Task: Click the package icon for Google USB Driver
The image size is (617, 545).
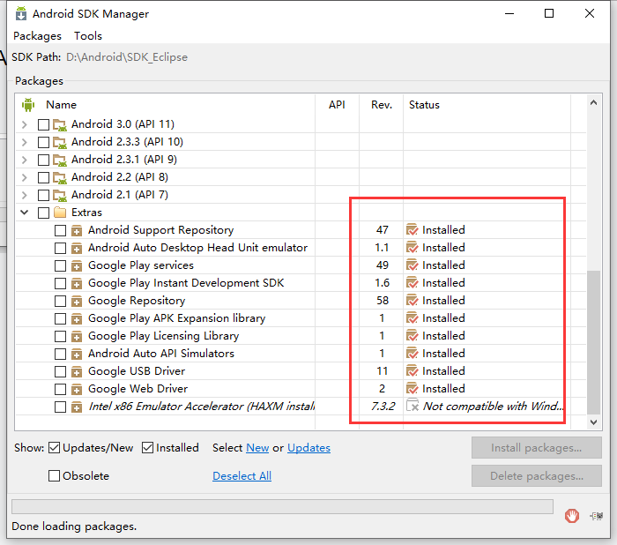Action: click(77, 372)
